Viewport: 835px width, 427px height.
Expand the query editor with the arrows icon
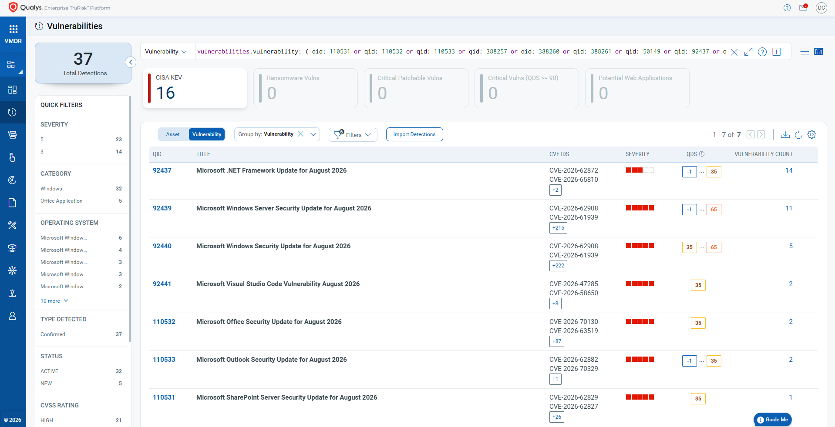[x=748, y=52]
